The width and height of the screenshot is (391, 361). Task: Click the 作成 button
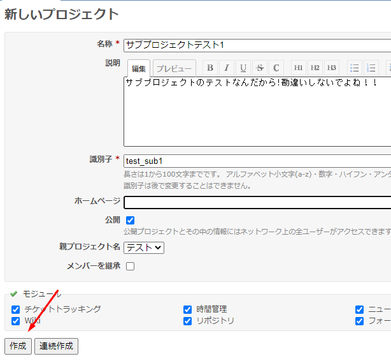[18, 346]
